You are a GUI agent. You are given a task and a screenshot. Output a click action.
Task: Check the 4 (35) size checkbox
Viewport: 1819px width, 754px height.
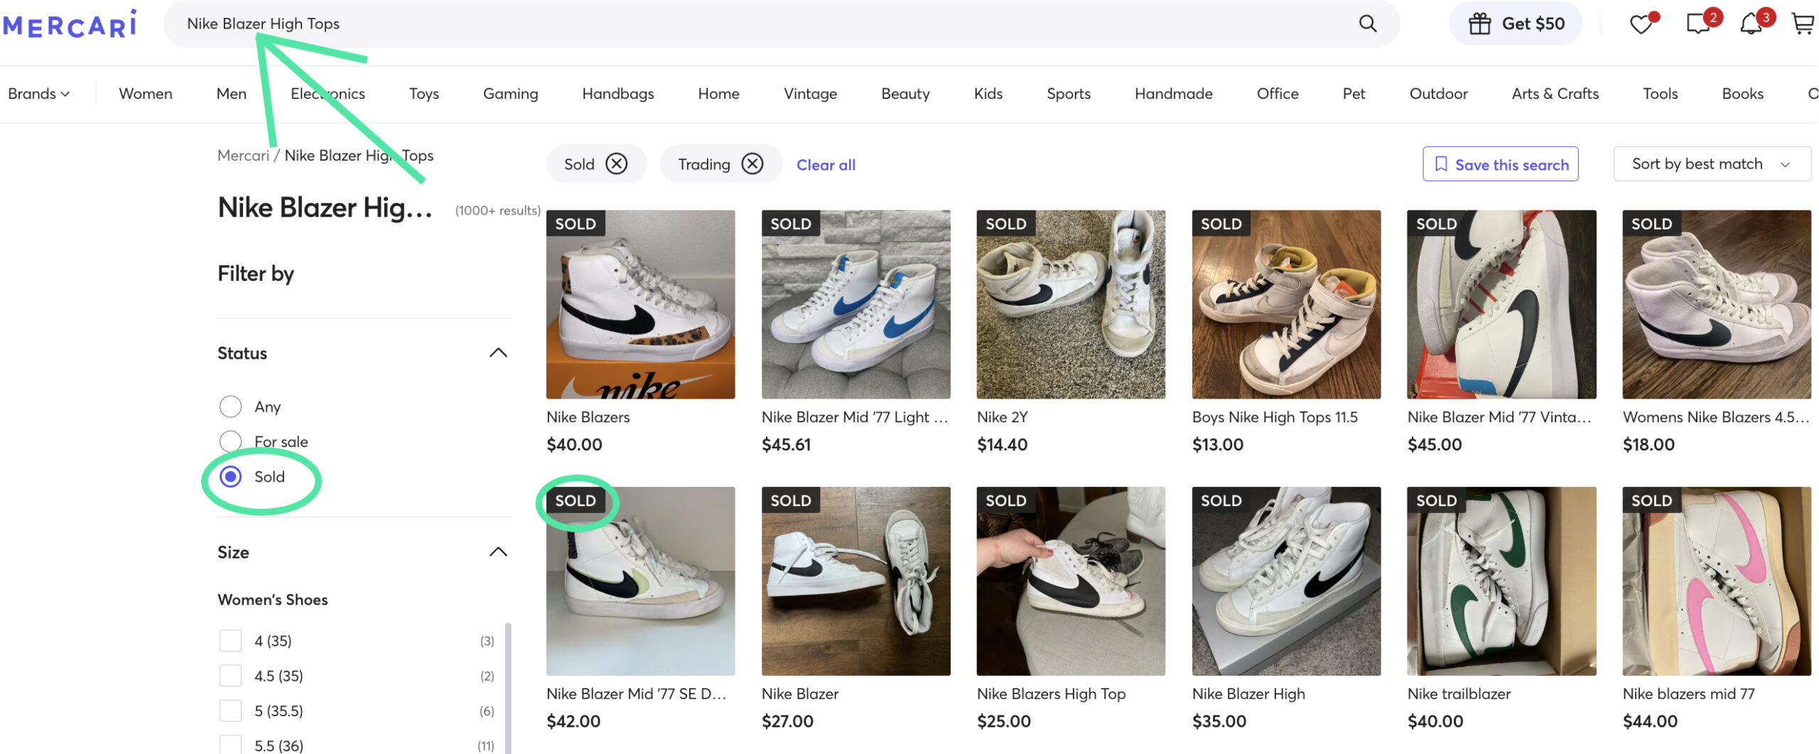(x=230, y=640)
